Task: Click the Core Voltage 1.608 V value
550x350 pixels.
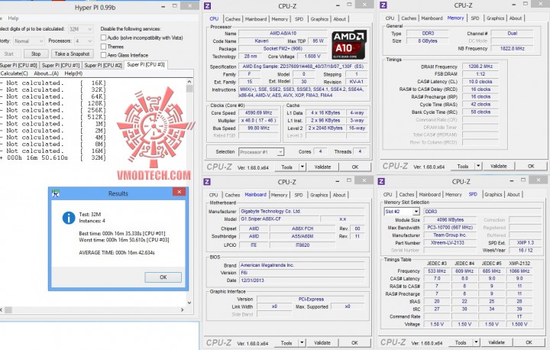Action: pos(312,57)
